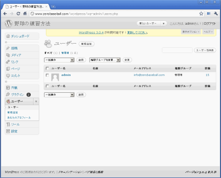Click the New User button in the header
Viewport: 221px width, 178px height.
[149, 24]
